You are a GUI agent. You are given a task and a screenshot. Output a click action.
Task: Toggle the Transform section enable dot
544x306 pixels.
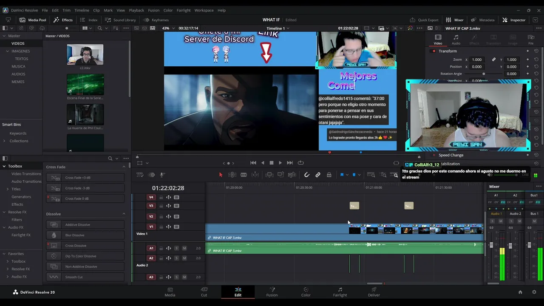pyautogui.click(x=434, y=51)
